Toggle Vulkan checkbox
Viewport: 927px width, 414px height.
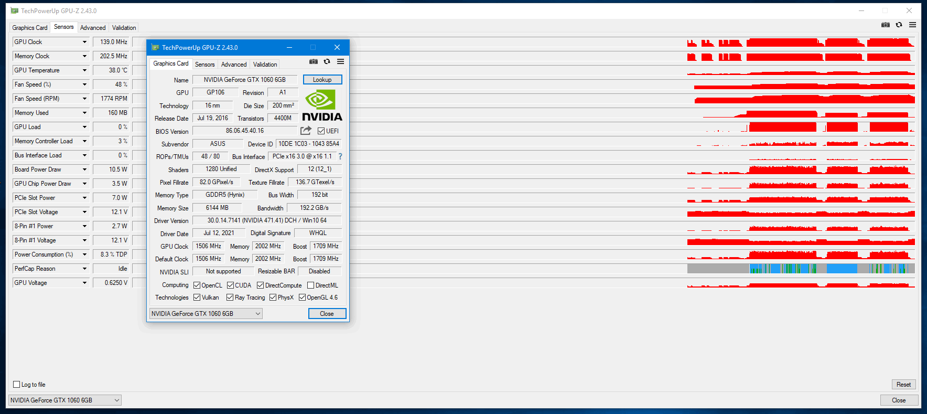197,298
